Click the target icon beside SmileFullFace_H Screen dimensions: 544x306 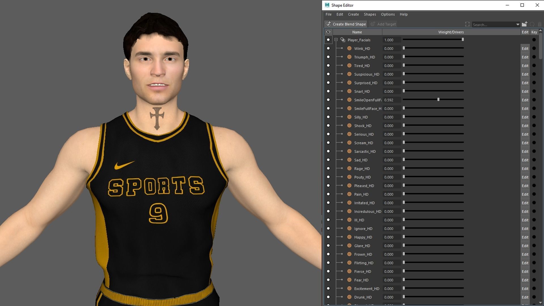click(x=349, y=108)
